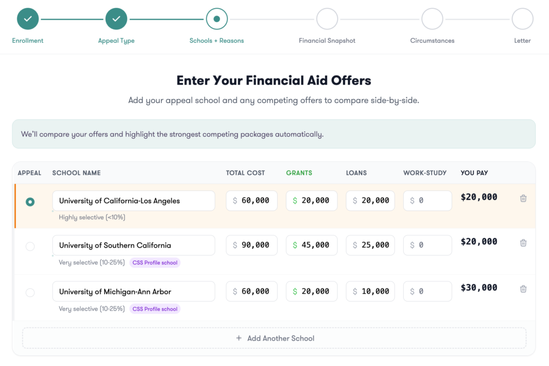Click the progress line between Appeal Type and Schools
The height and width of the screenshot is (366, 549).
click(166, 18)
